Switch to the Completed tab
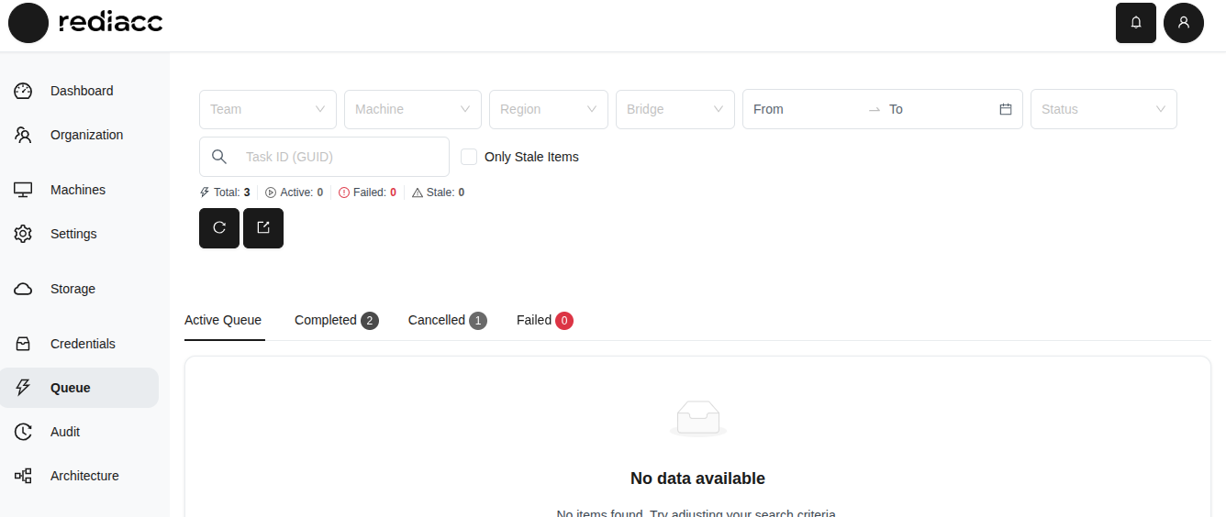1226x517 pixels. [x=335, y=320]
